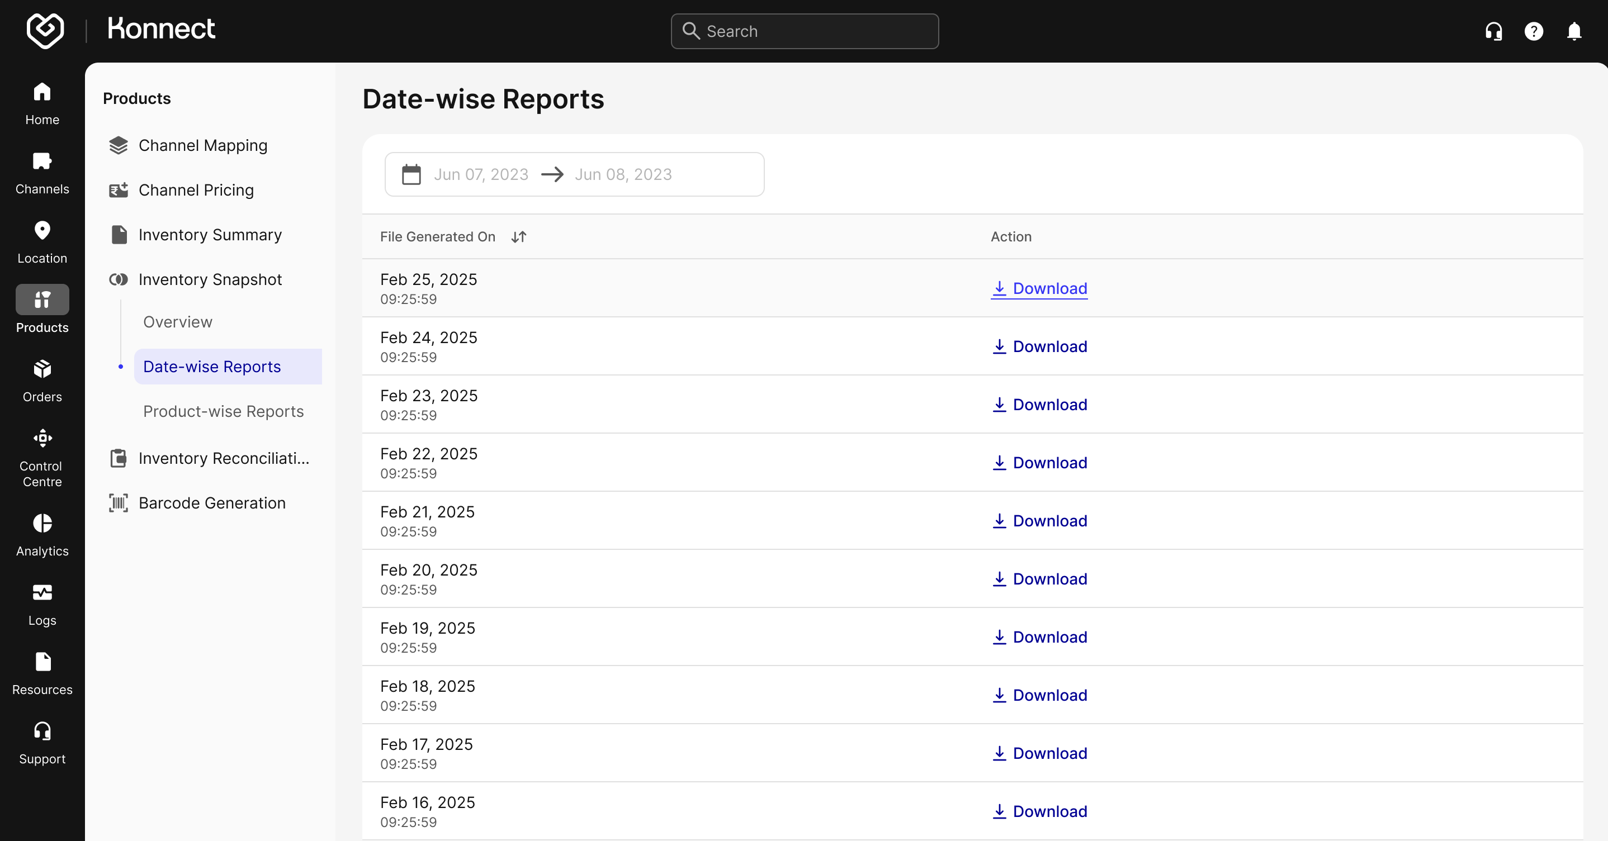The height and width of the screenshot is (841, 1608).
Task: Select the Feb 25, 2025 date cell
Action: pyautogui.click(x=428, y=288)
